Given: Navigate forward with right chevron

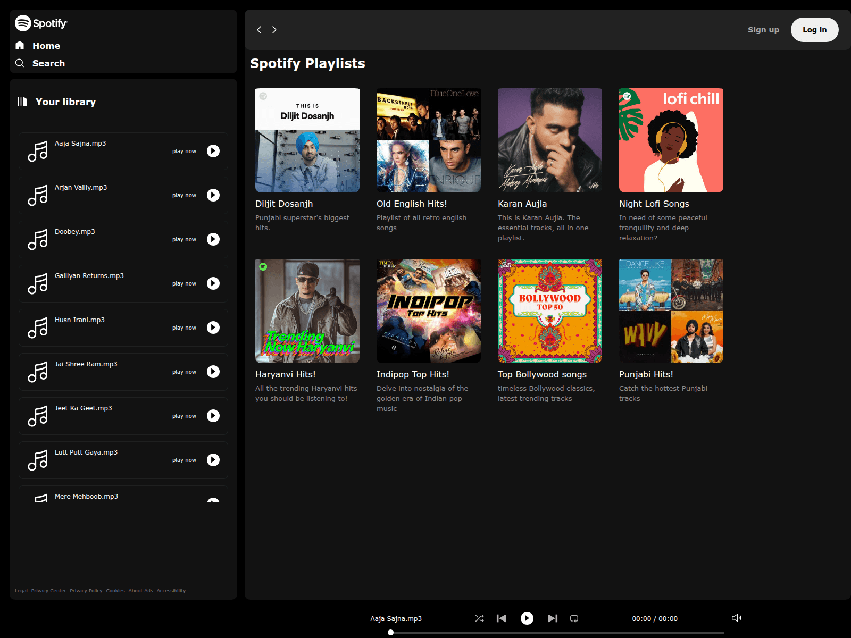Looking at the screenshot, I should [x=274, y=30].
